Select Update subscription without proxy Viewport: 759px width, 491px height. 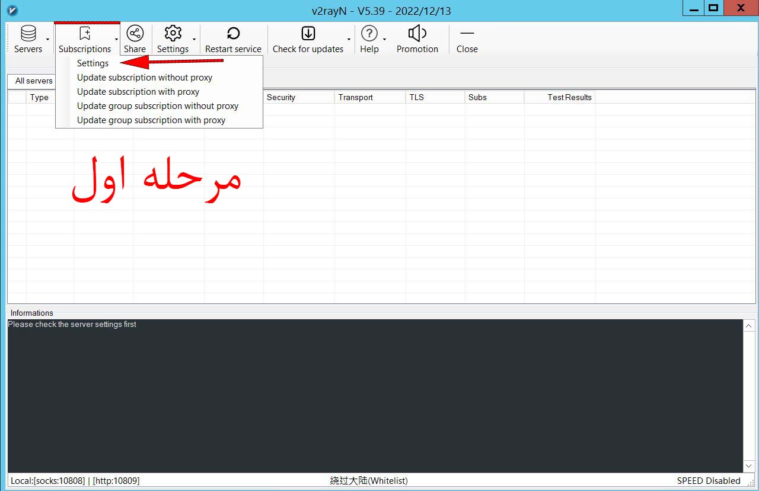click(159, 78)
